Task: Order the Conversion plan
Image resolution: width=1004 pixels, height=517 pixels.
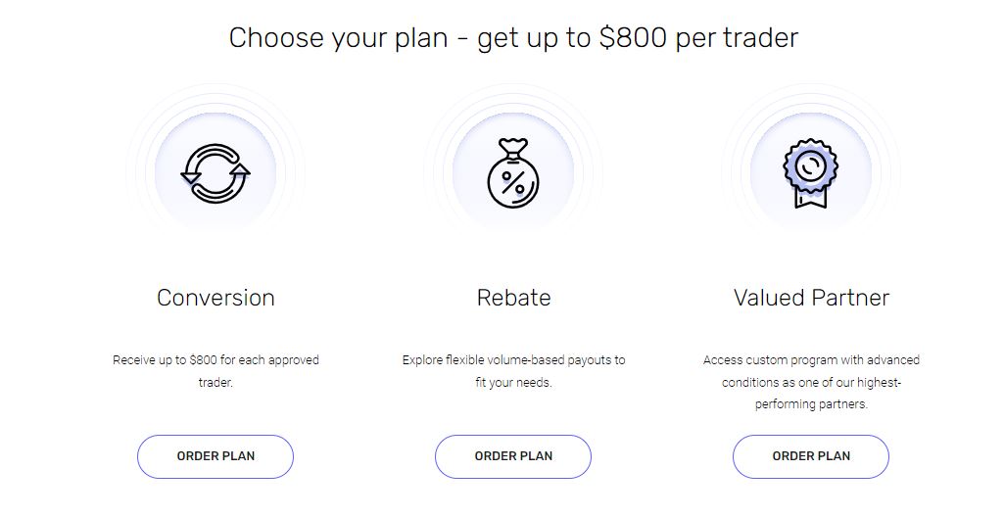Action: click(x=215, y=456)
